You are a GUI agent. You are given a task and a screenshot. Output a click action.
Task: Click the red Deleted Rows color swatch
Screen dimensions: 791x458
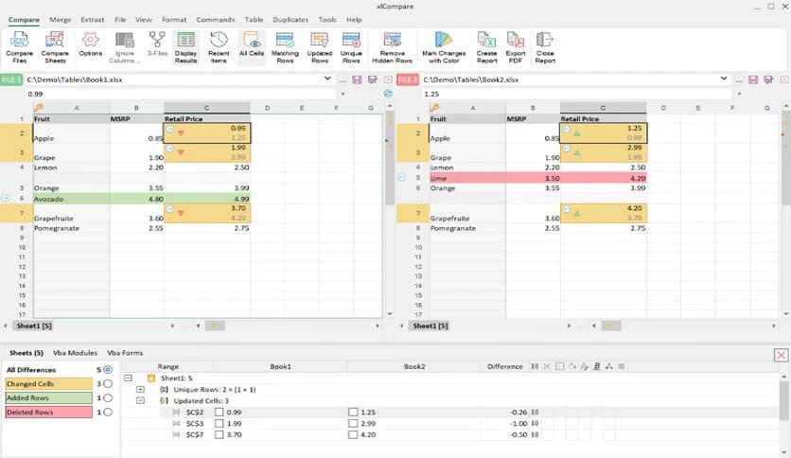tap(49, 412)
